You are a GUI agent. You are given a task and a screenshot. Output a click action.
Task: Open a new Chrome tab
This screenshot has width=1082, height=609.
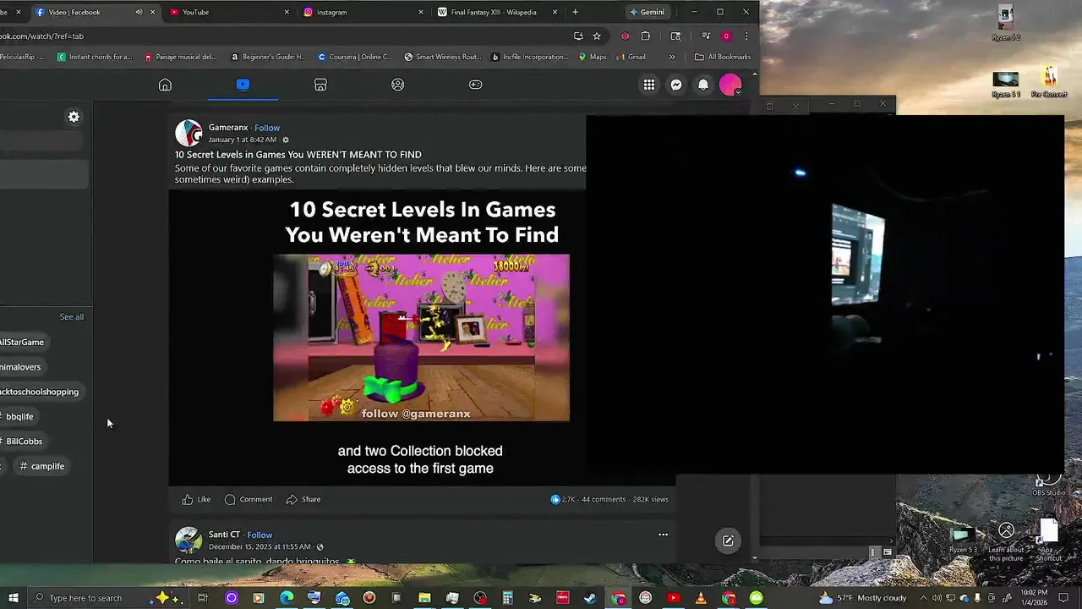click(x=575, y=12)
